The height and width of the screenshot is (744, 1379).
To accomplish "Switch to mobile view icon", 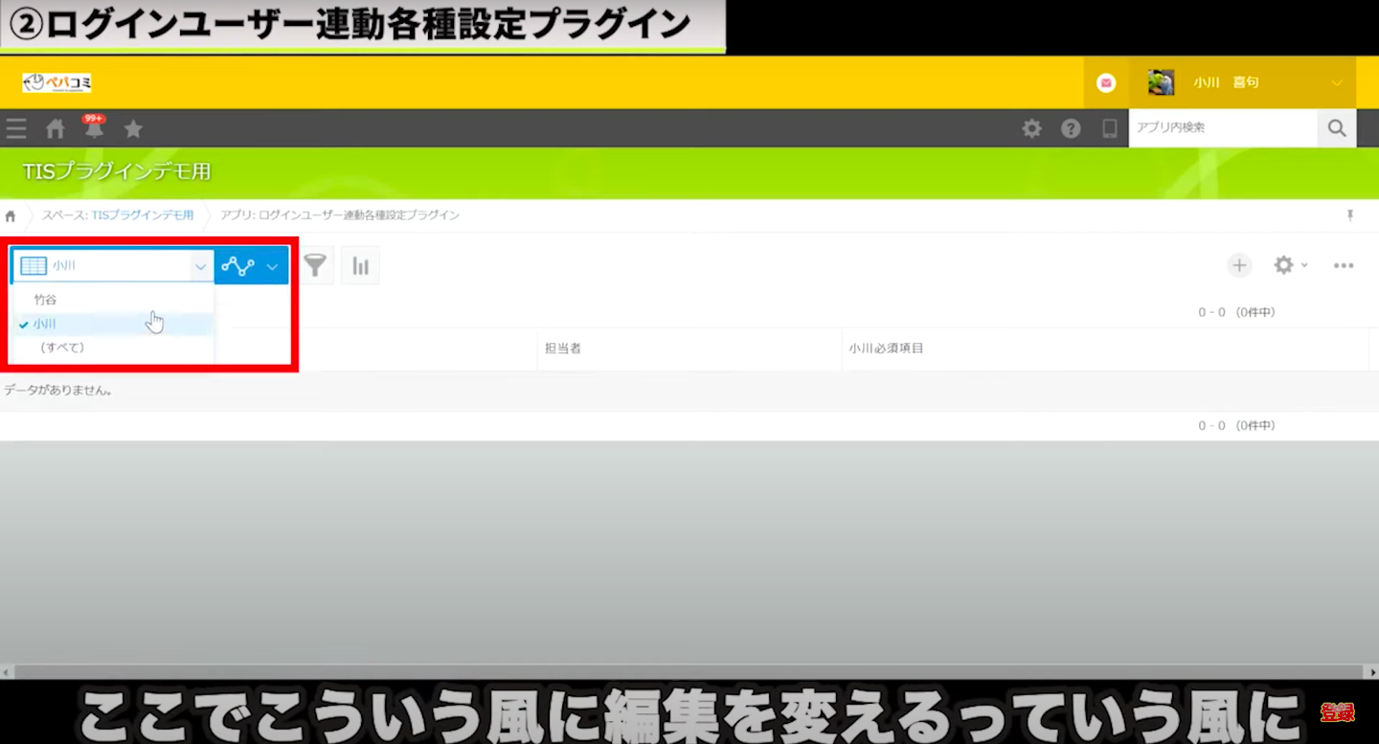I will point(1110,128).
